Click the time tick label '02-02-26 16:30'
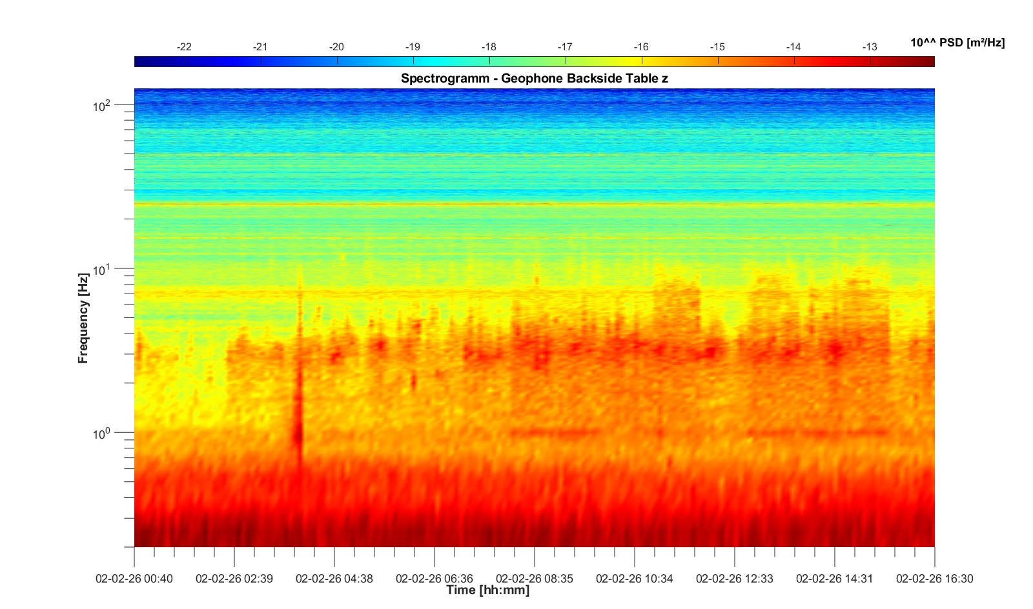 point(934,579)
